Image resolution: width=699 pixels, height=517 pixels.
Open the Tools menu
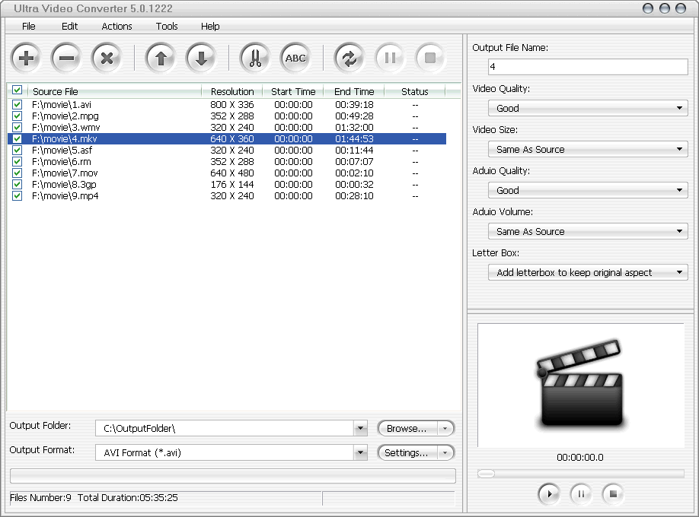pos(167,26)
